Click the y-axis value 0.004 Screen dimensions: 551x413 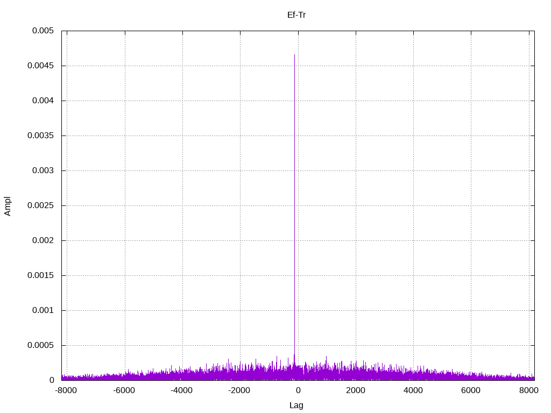pyautogui.click(x=43, y=101)
